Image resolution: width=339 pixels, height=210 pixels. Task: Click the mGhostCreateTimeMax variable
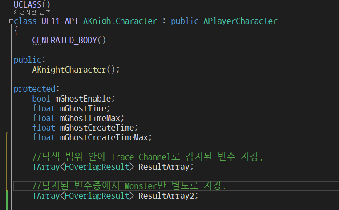(x=104, y=138)
